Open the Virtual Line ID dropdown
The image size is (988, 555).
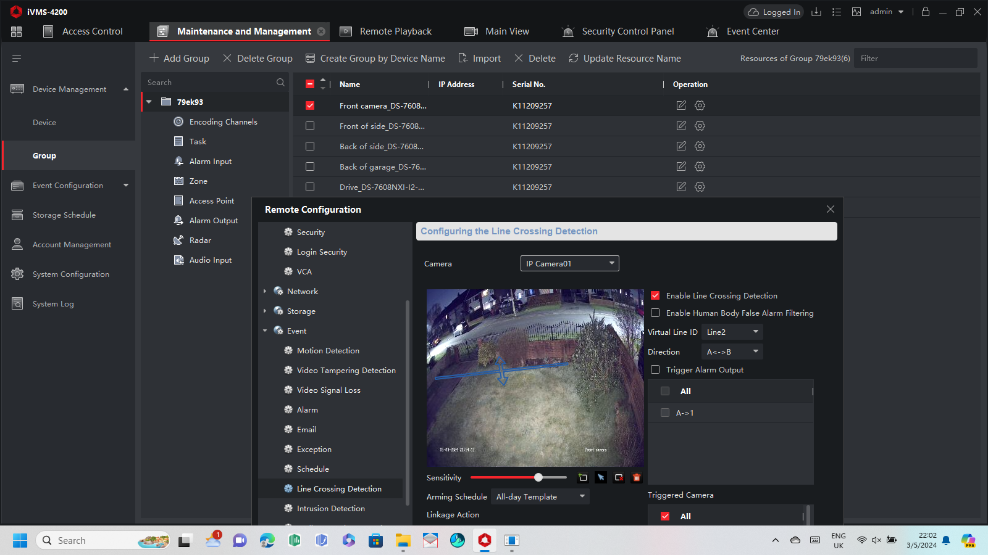pyautogui.click(x=732, y=332)
